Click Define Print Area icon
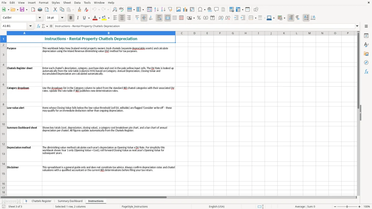 [x=232, y=10]
